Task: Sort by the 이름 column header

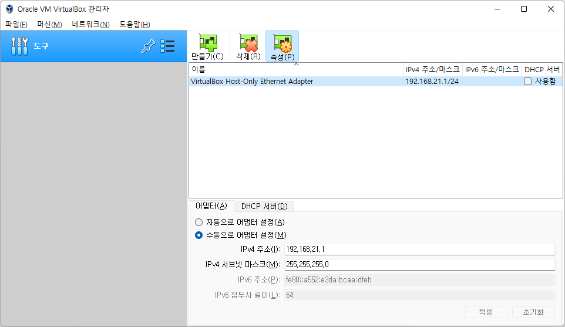Action: tap(296, 69)
